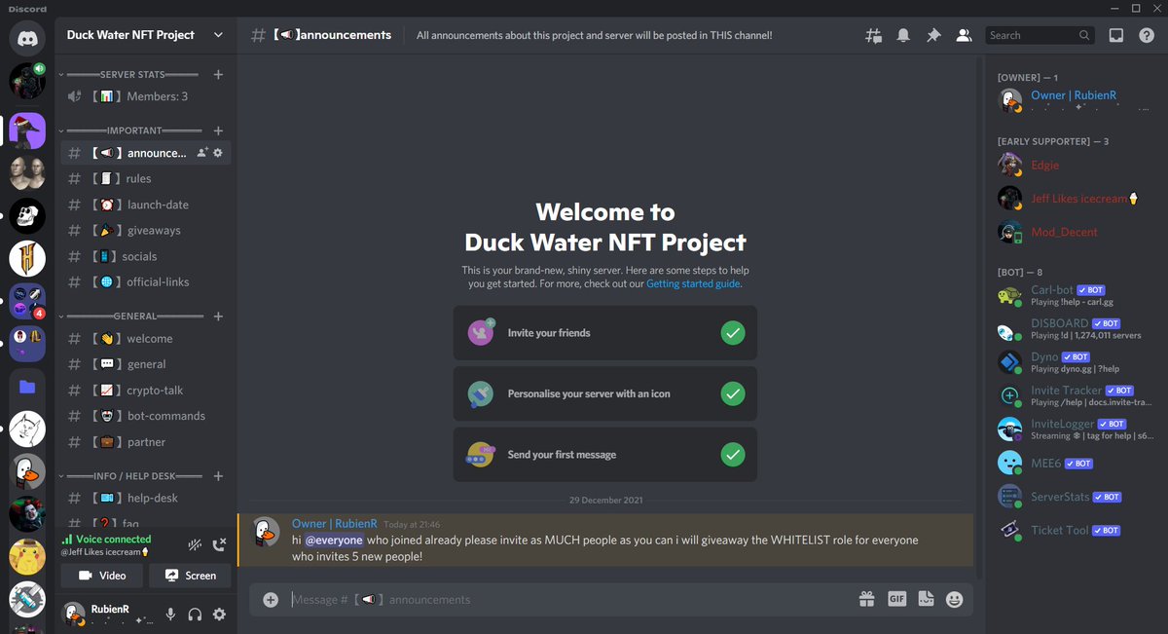Screen dimensions: 1168x634
Task: Click the Invite your friends card
Action: pyautogui.click(x=604, y=333)
